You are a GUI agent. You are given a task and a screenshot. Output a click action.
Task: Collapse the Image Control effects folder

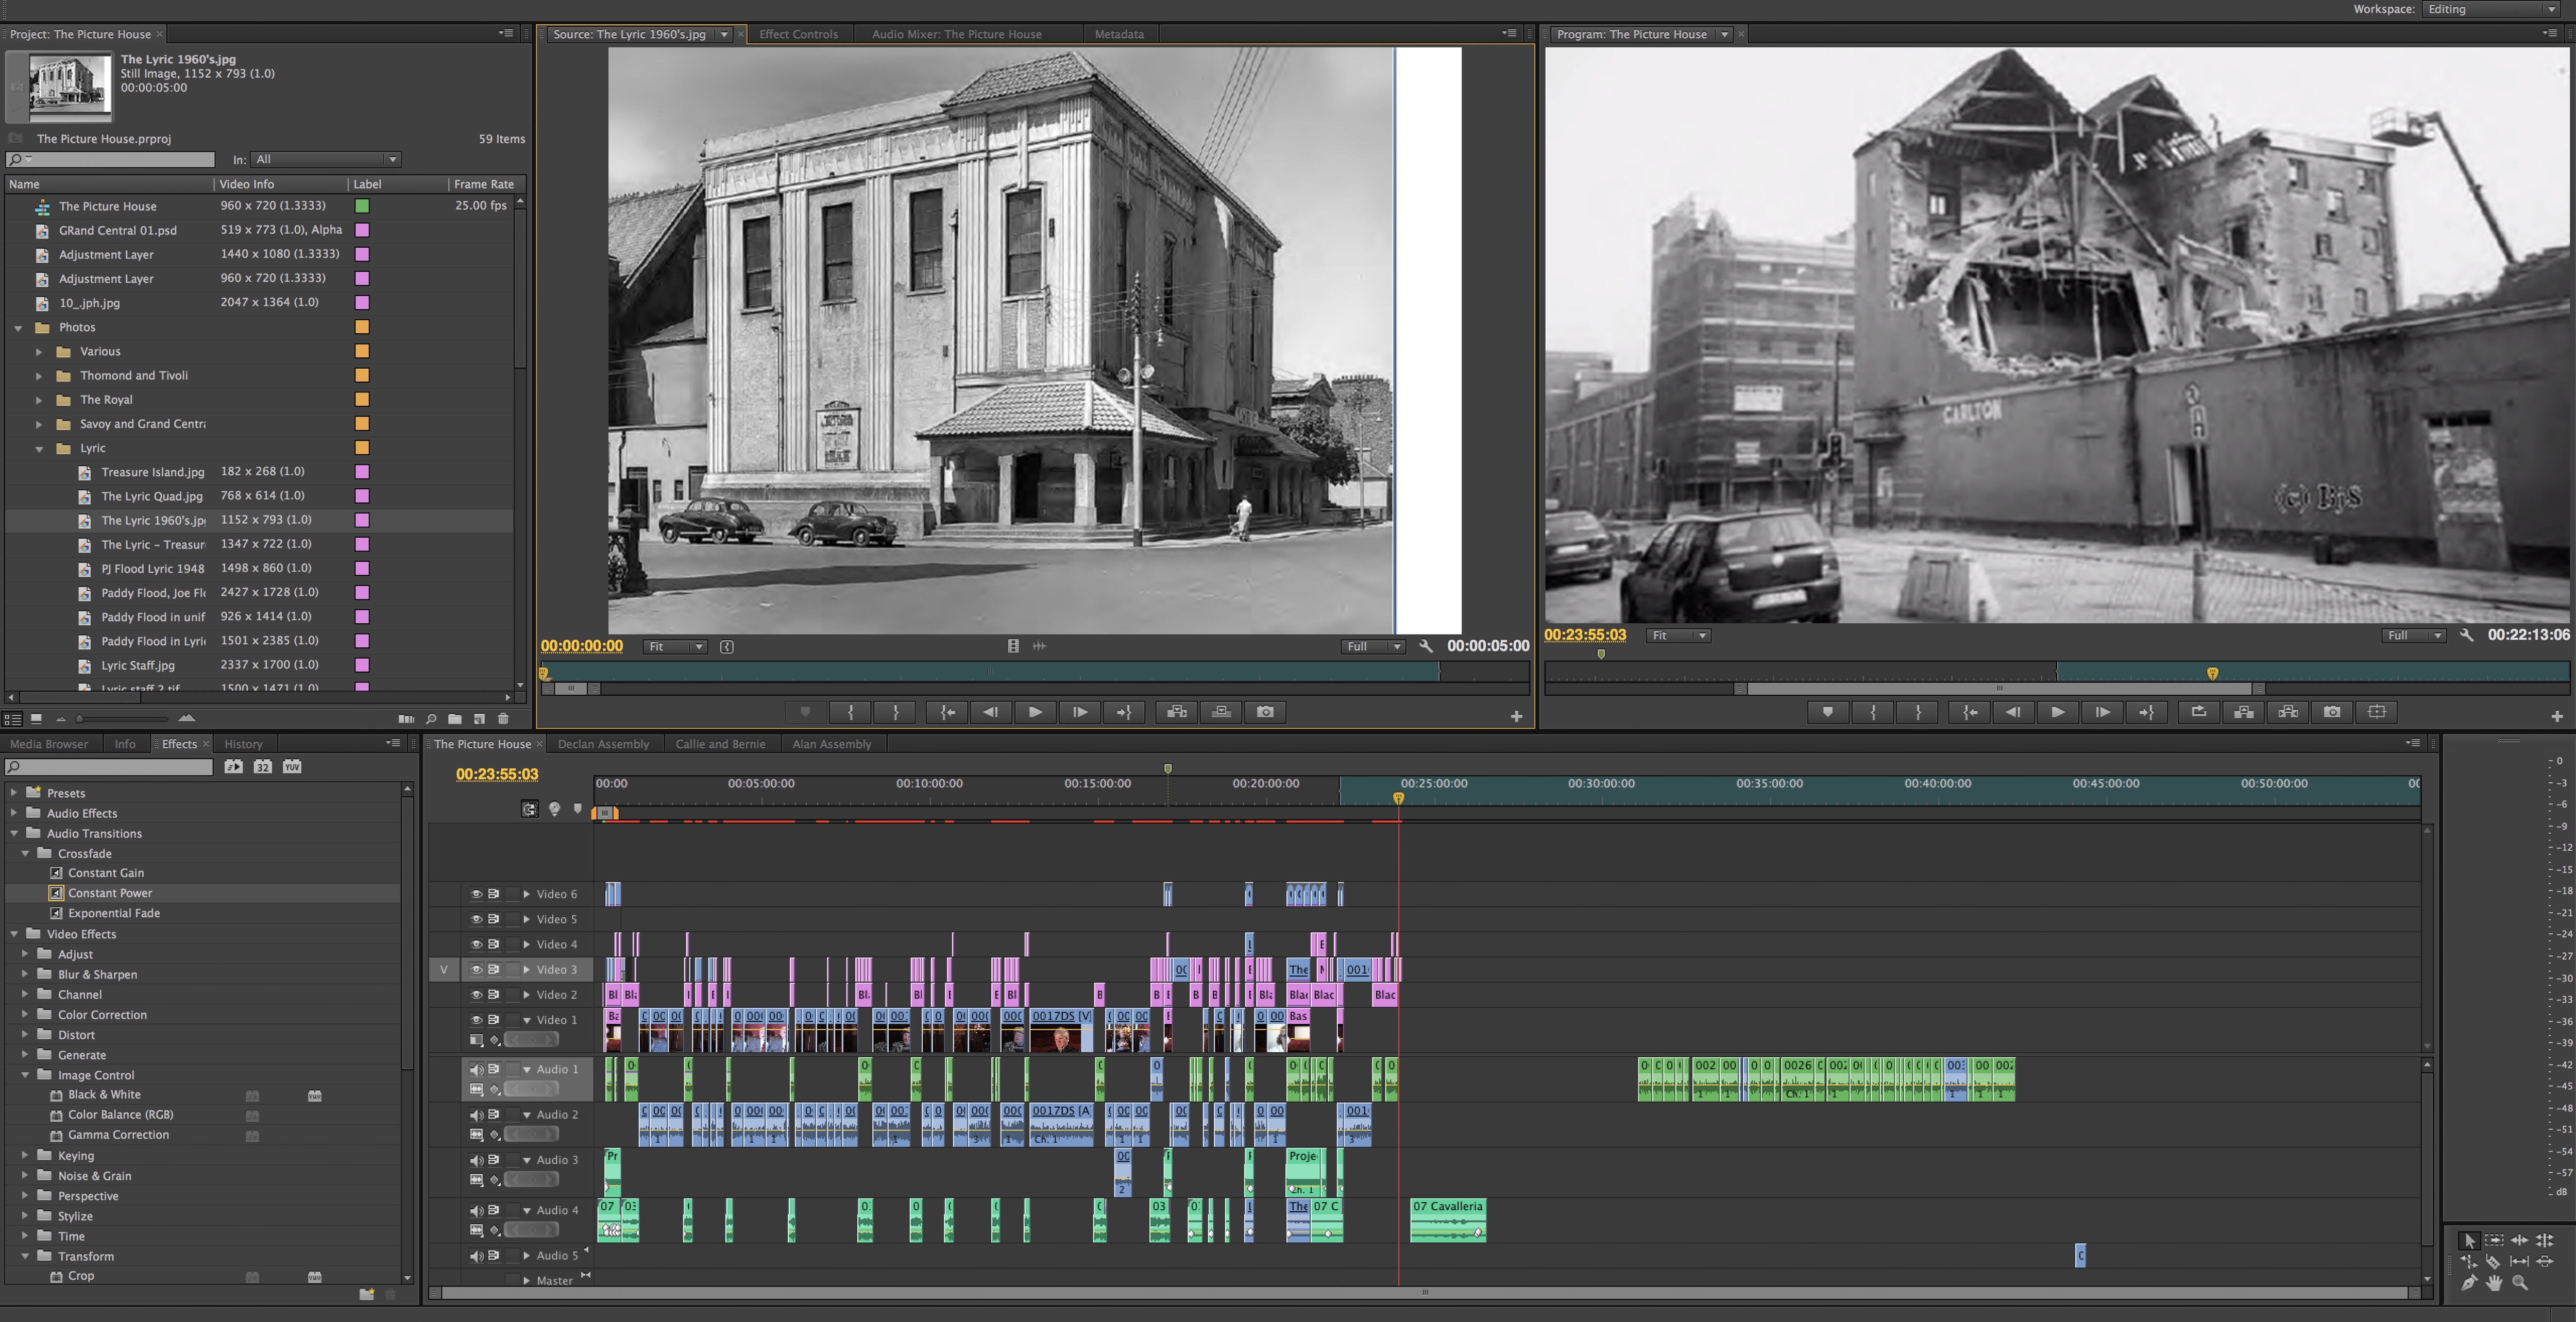pos(25,1075)
